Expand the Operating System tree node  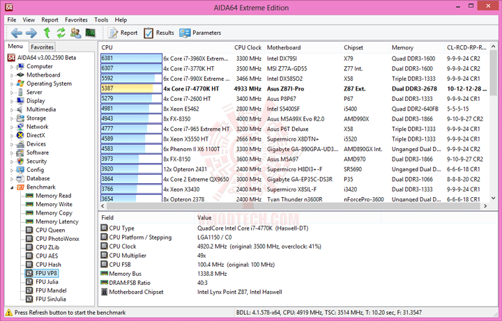[12, 84]
